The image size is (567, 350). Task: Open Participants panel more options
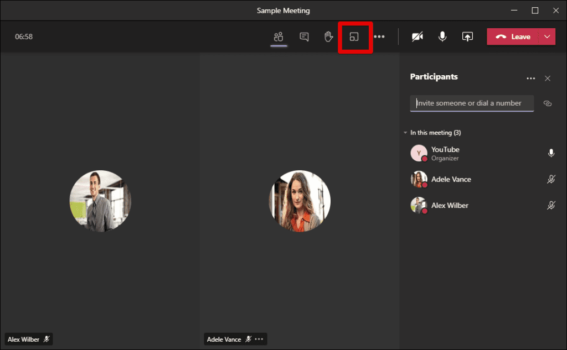tap(531, 79)
